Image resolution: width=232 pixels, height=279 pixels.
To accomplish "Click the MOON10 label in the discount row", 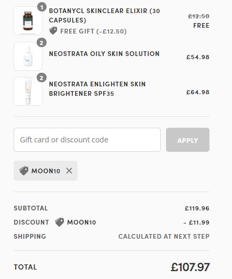I will (x=81, y=222).
